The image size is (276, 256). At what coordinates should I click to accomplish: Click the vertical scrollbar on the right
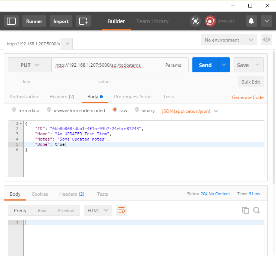(x=274, y=117)
